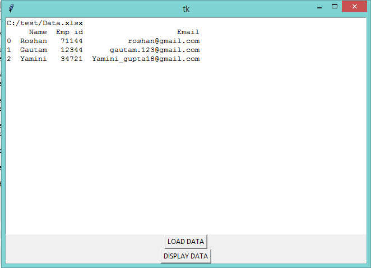This screenshot has height=268, width=371.
Task: Click the LOAD DATA button
Action: coord(186,241)
